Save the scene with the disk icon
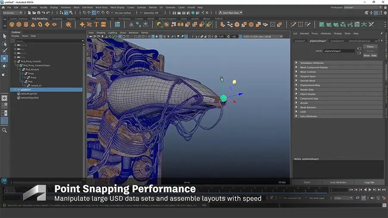 pos(39,12)
